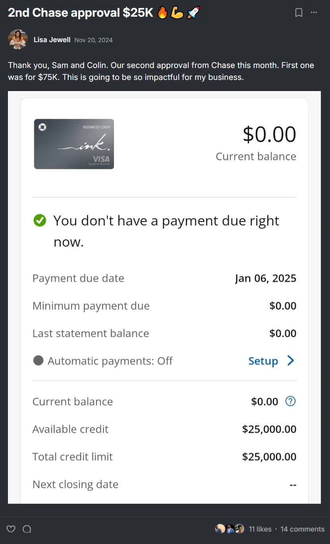Click the green payment status checkmark
The height and width of the screenshot is (544, 330).
coord(40,220)
